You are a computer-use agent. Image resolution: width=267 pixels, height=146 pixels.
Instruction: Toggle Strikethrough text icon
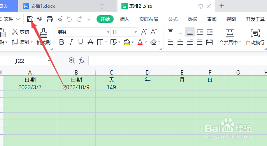pyautogui.click(x=90, y=42)
